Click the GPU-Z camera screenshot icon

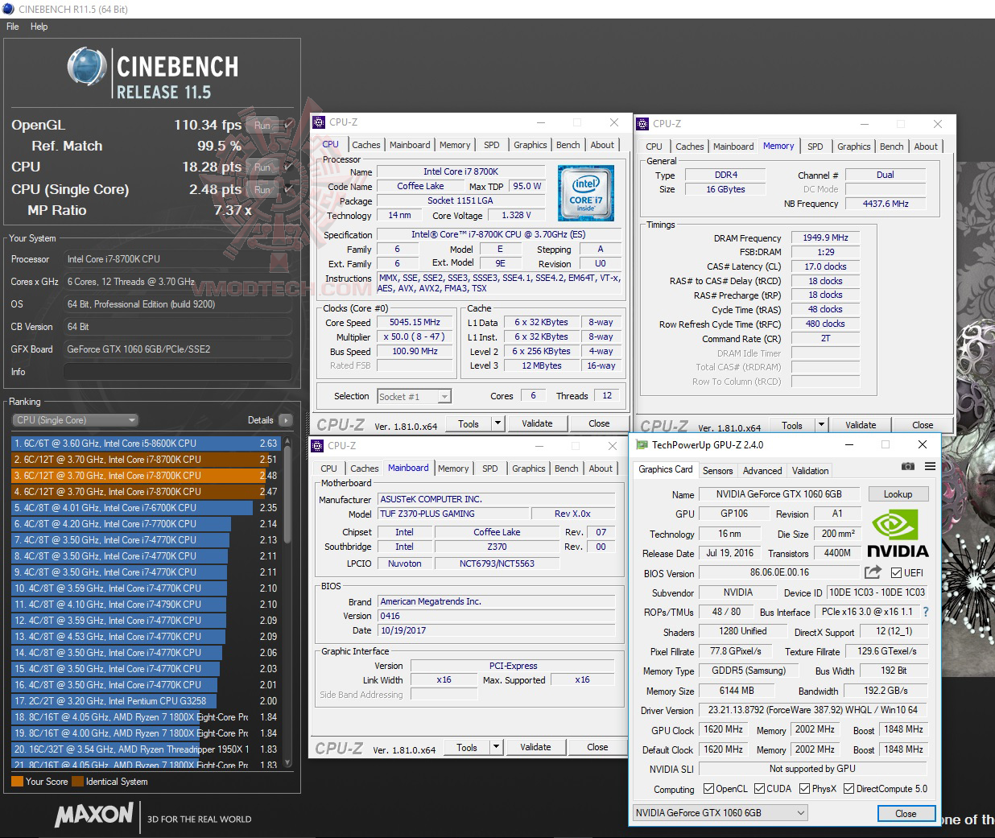point(908,465)
